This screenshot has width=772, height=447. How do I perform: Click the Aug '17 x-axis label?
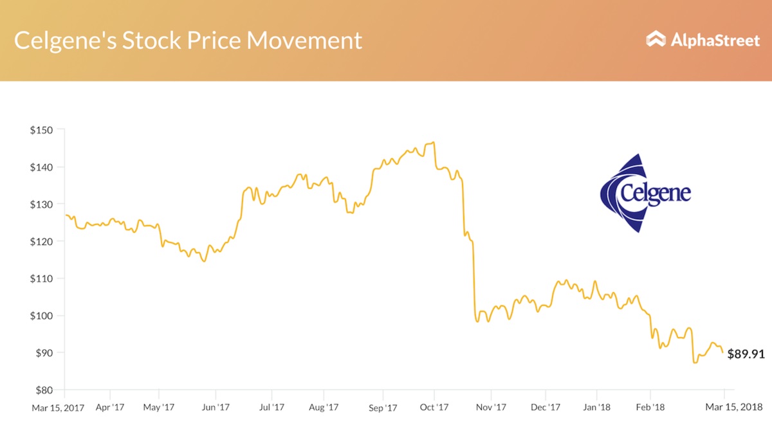pos(324,407)
